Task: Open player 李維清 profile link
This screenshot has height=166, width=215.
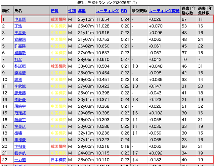Action: (x=20, y=73)
